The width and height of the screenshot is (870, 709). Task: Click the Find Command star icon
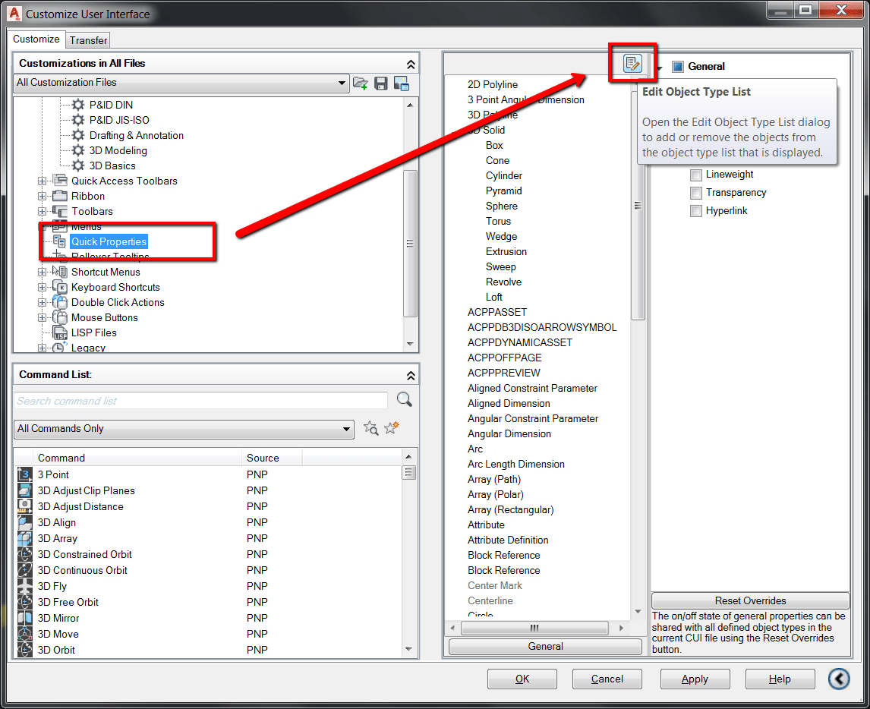(x=371, y=428)
